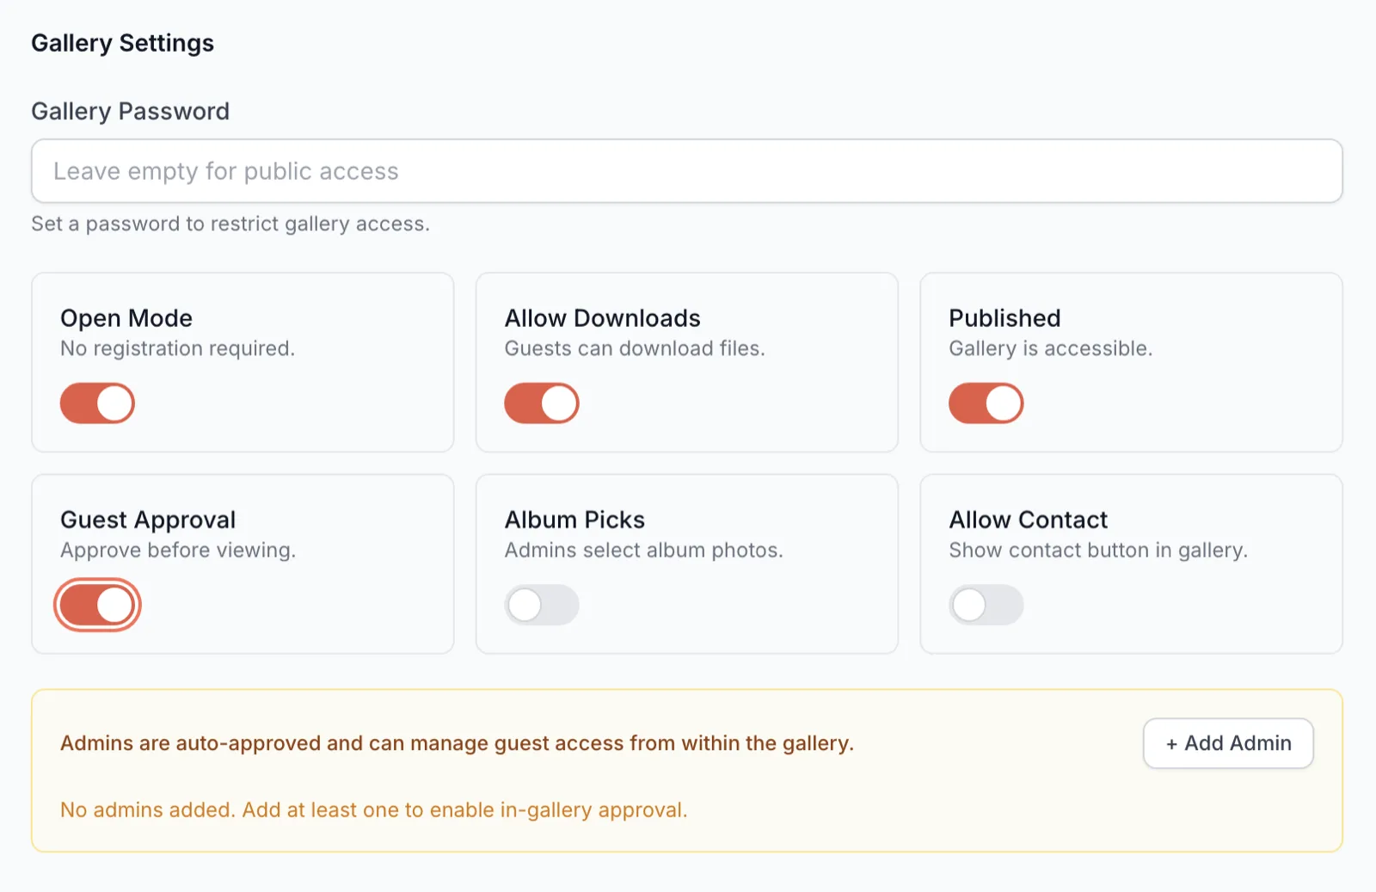Screen dimensions: 1376x892
Task: Switch off the Guest Approval toggle
Action: (97, 605)
